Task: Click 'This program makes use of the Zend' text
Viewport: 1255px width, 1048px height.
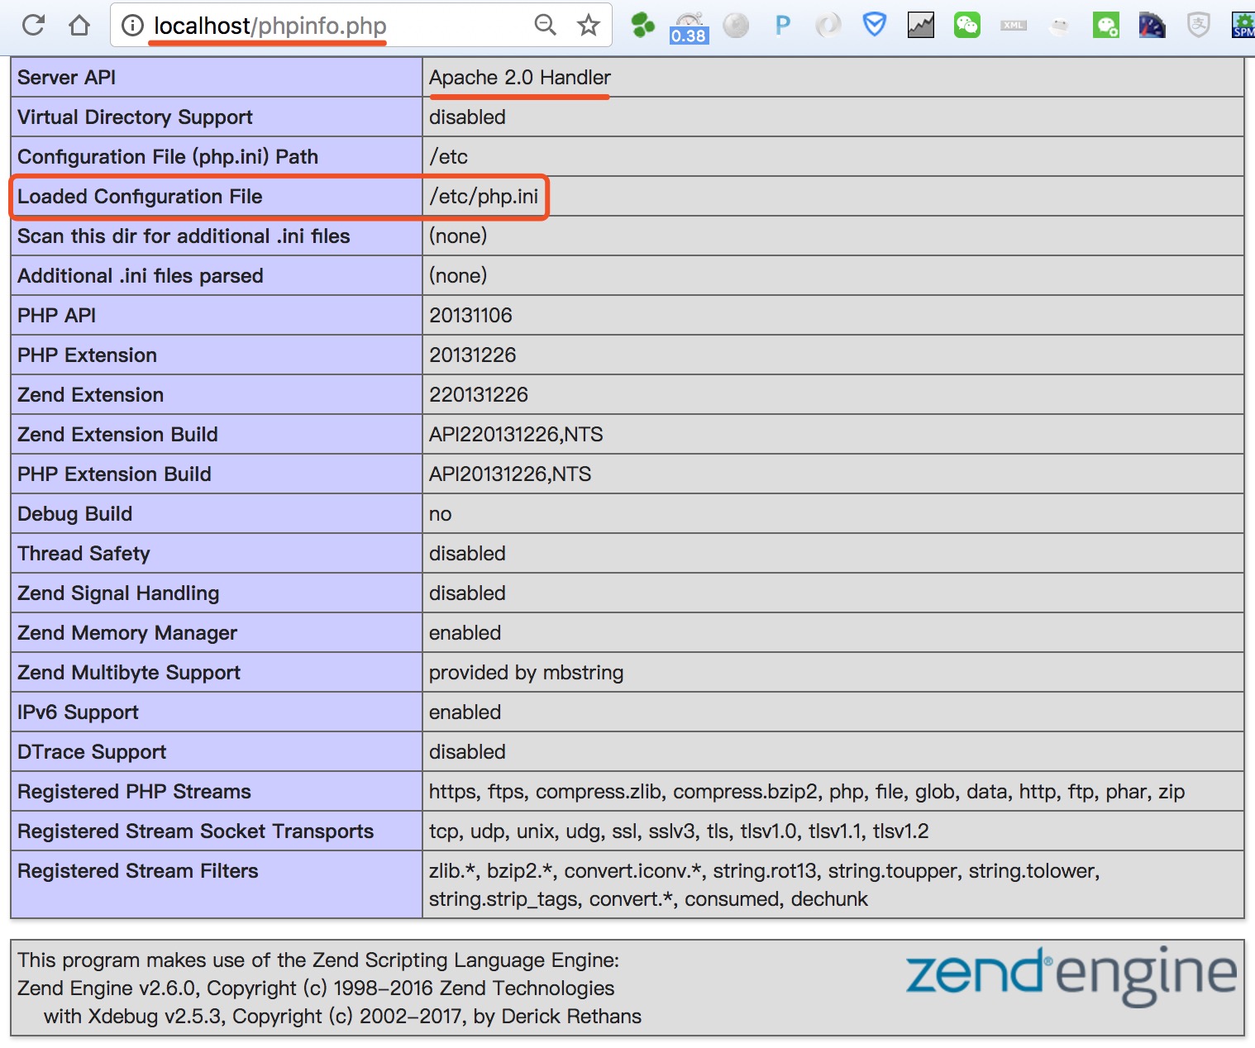Action: click(318, 960)
